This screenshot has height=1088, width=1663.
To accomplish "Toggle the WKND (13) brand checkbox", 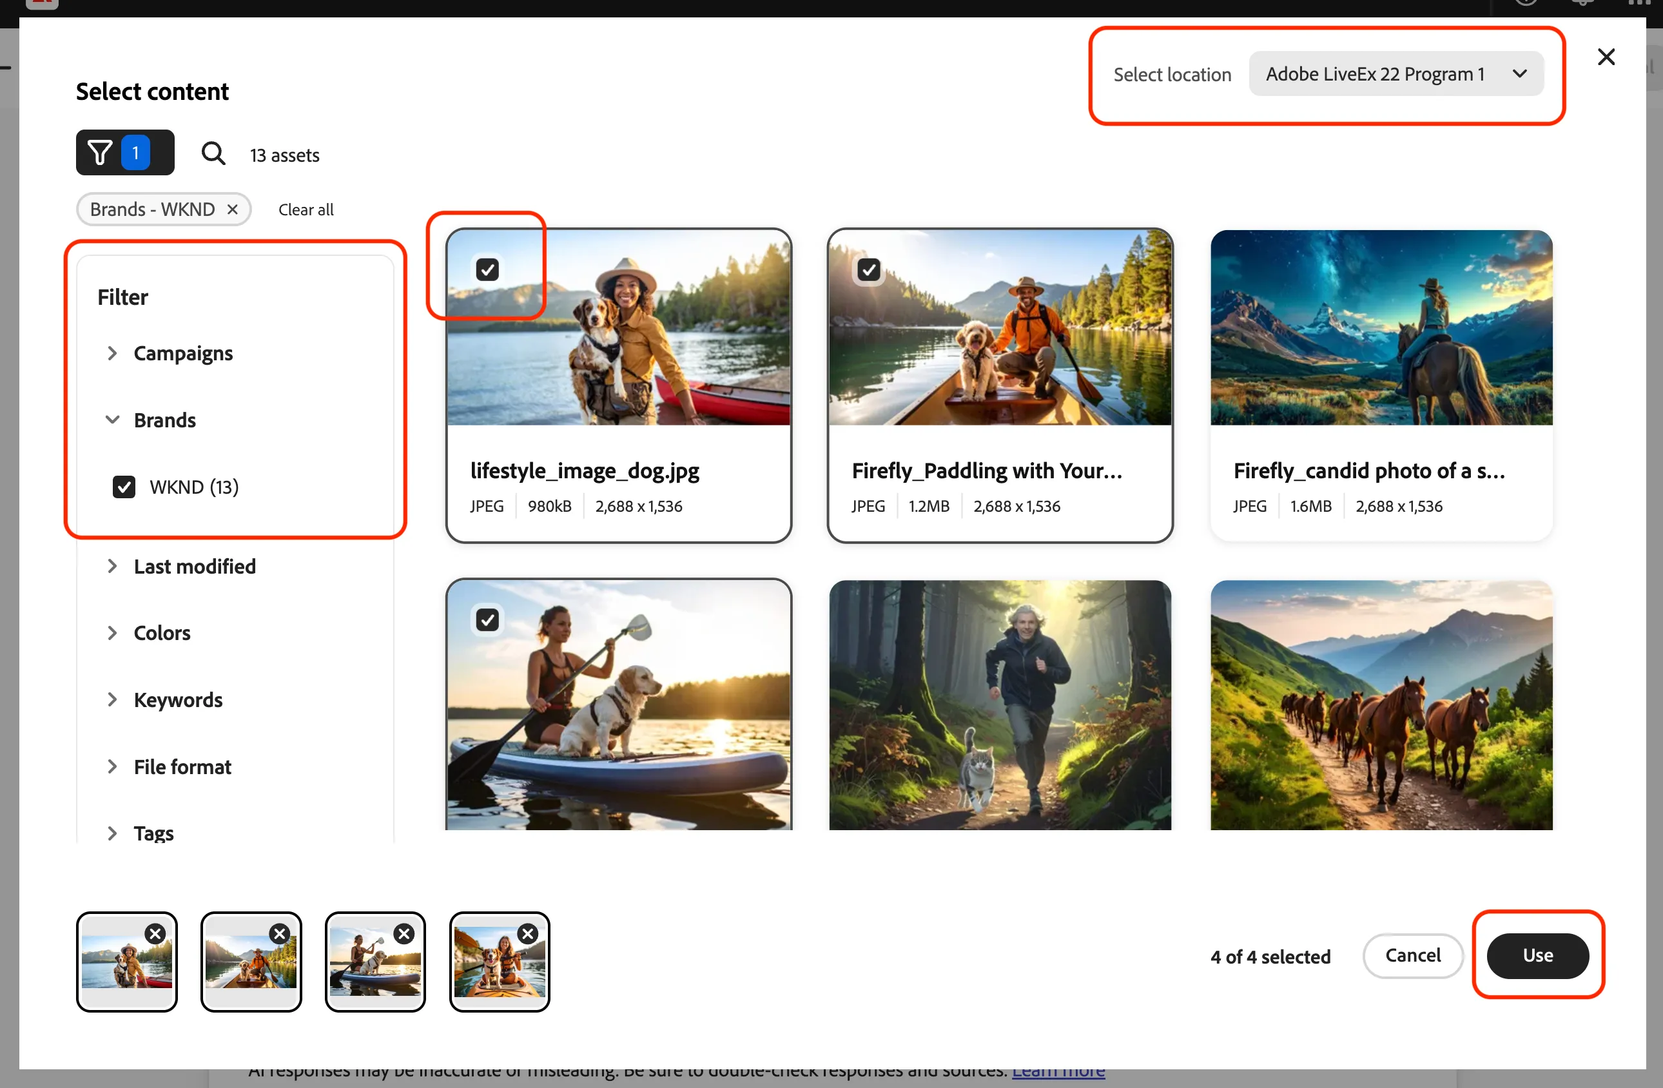I will point(124,487).
